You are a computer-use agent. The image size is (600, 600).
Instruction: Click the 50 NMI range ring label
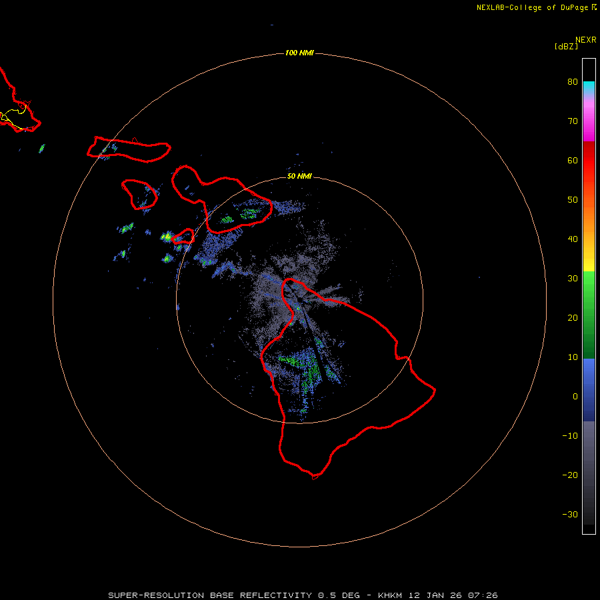pos(299,177)
